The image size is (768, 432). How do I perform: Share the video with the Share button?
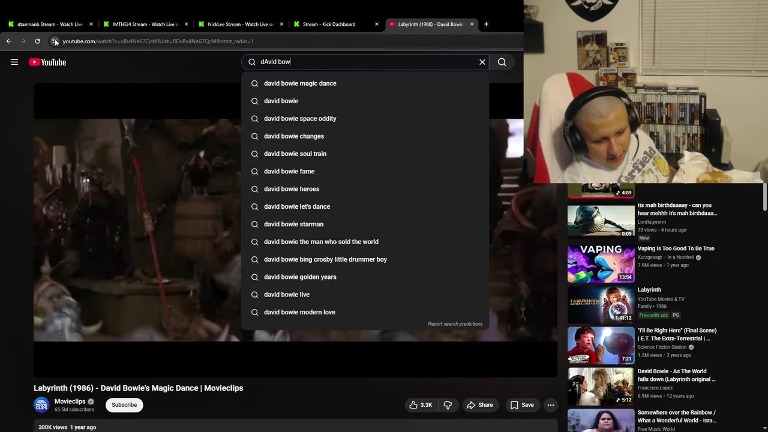tap(480, 405)
